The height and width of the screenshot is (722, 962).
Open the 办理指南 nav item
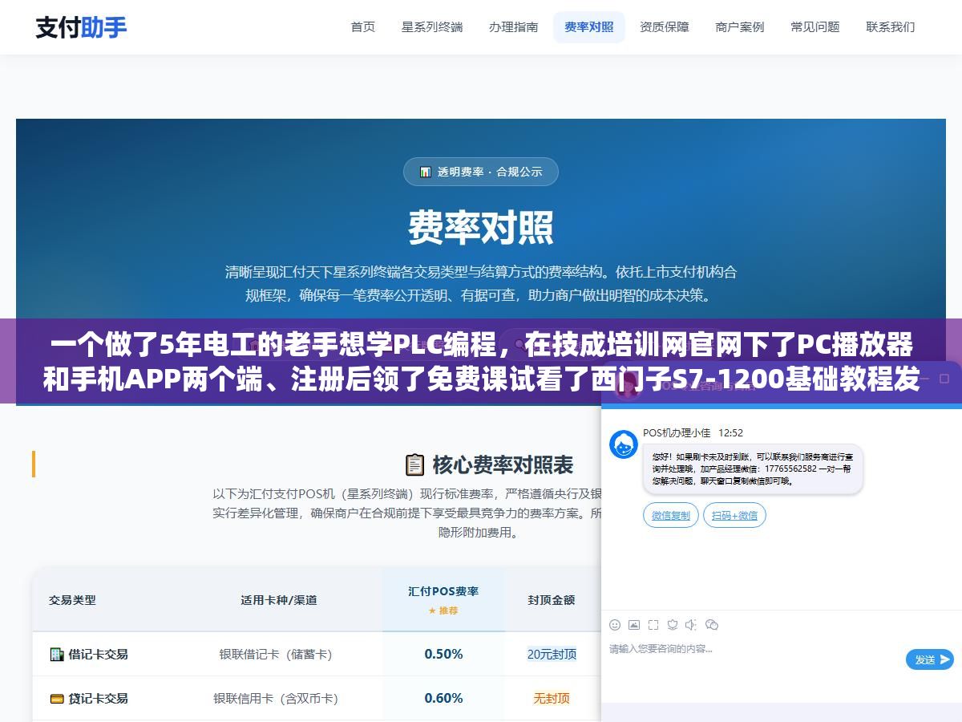(514, 27)
